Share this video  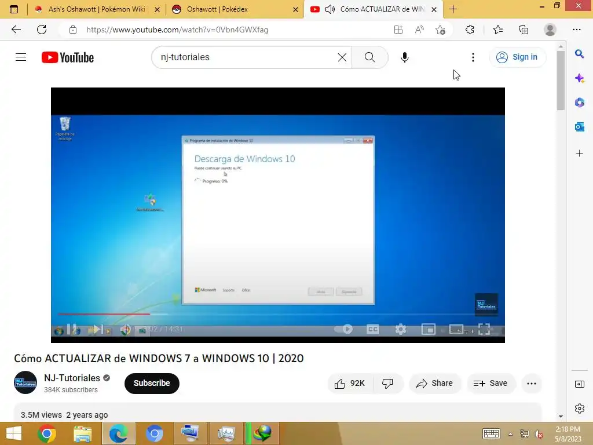[x=434, y=384]
